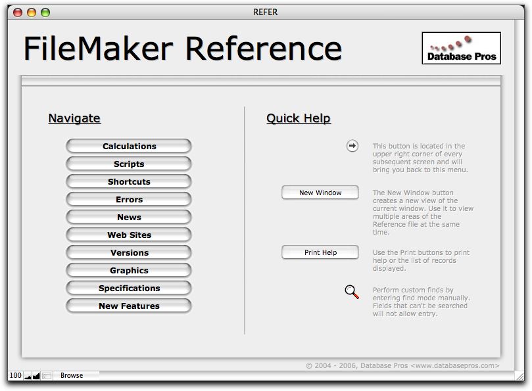Click the green zoom window button

[45, 12]
